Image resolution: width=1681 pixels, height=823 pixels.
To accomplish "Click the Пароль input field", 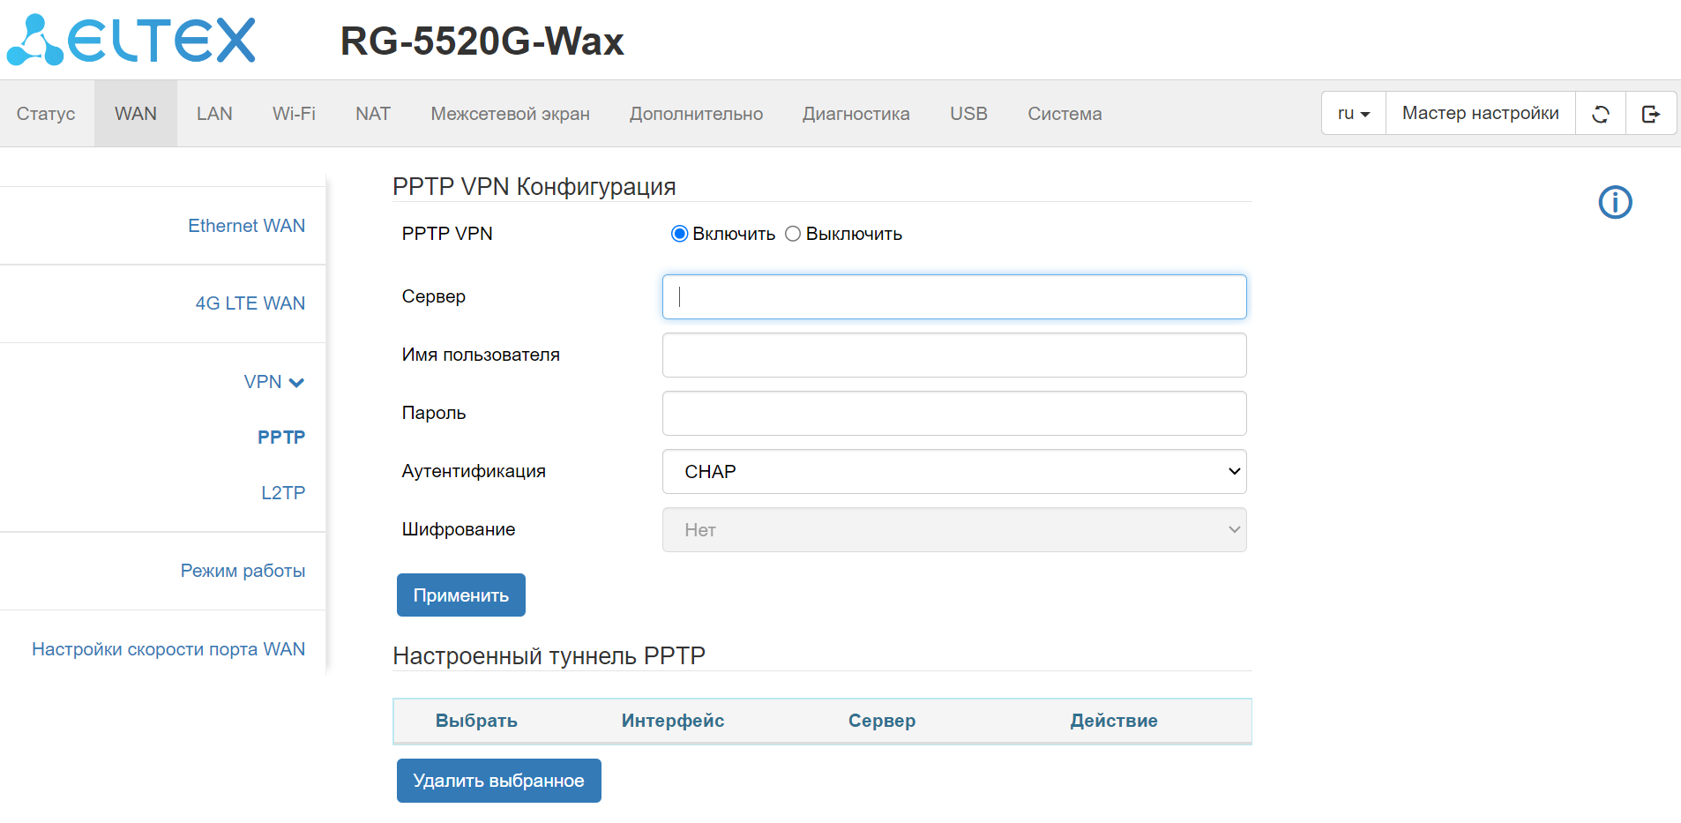I will (953, 414).
